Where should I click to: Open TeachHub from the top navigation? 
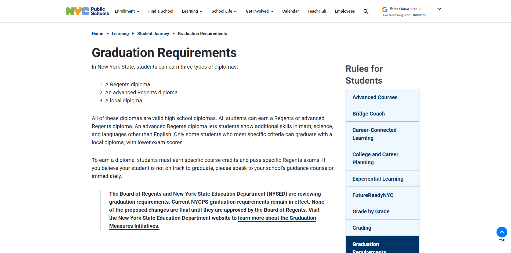pos(317,11)
